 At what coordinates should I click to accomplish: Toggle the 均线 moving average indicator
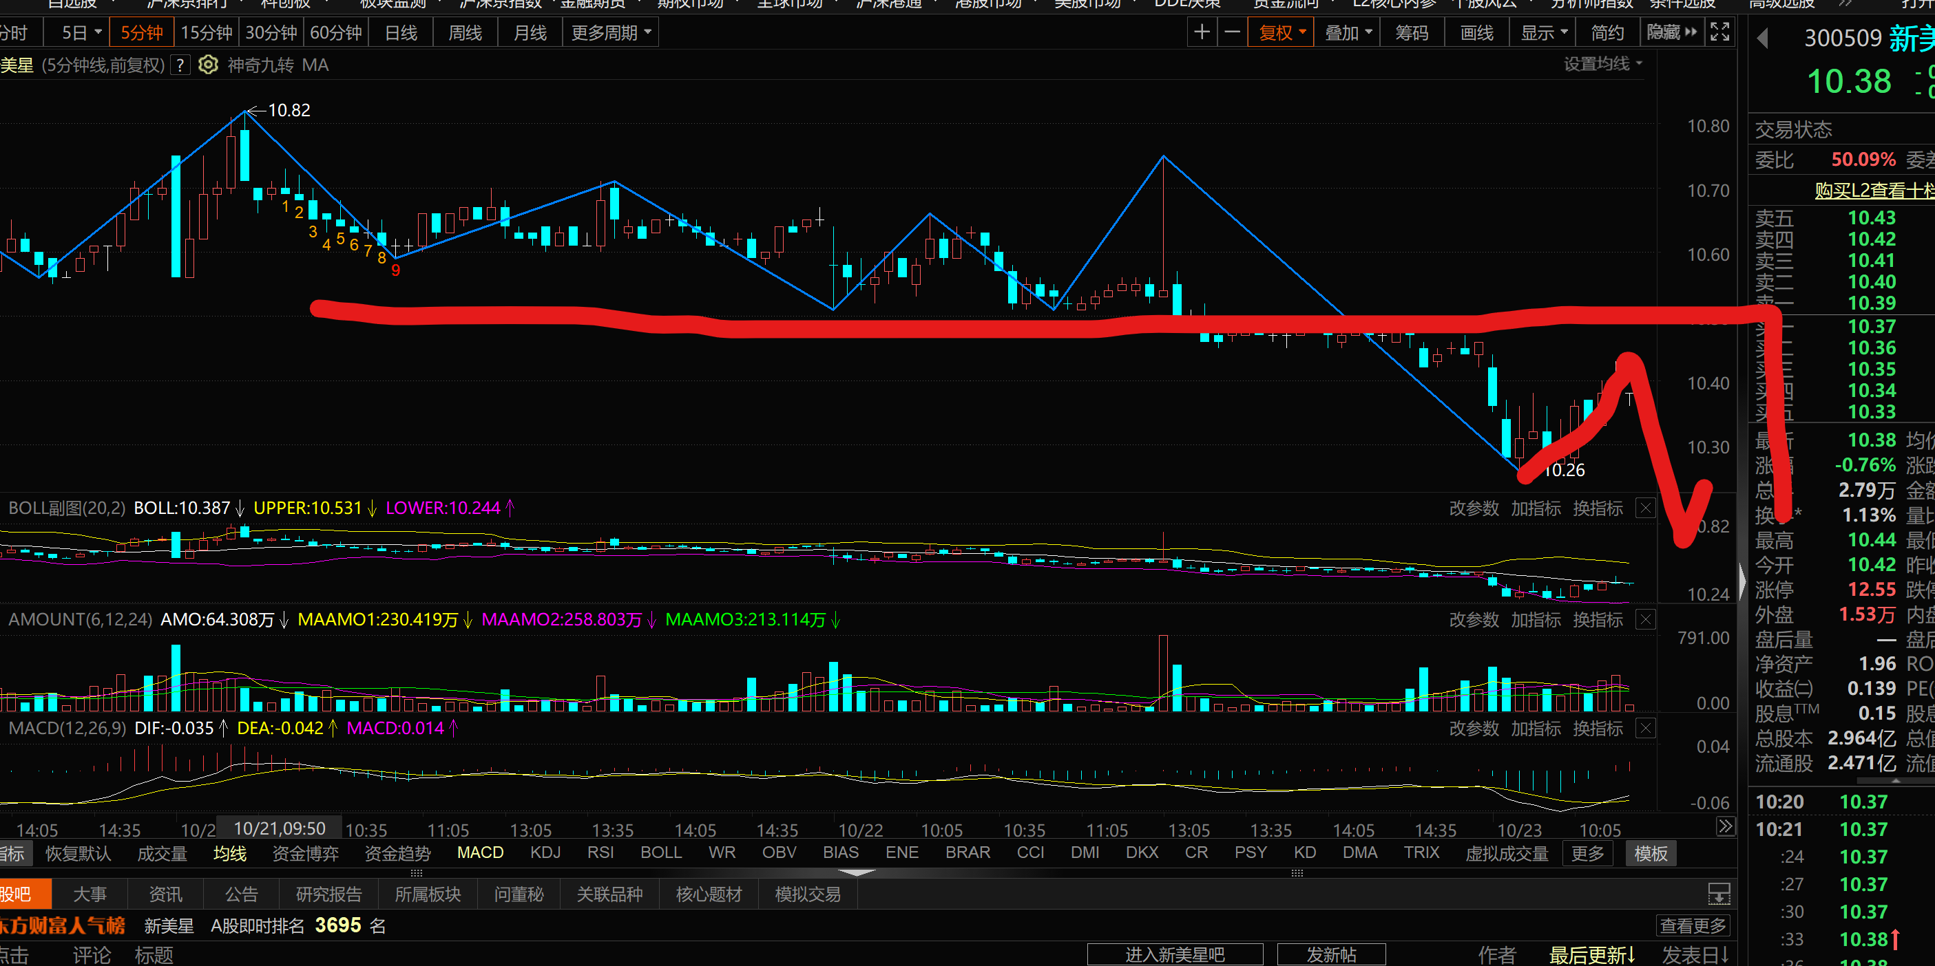[x=230, y=853]
